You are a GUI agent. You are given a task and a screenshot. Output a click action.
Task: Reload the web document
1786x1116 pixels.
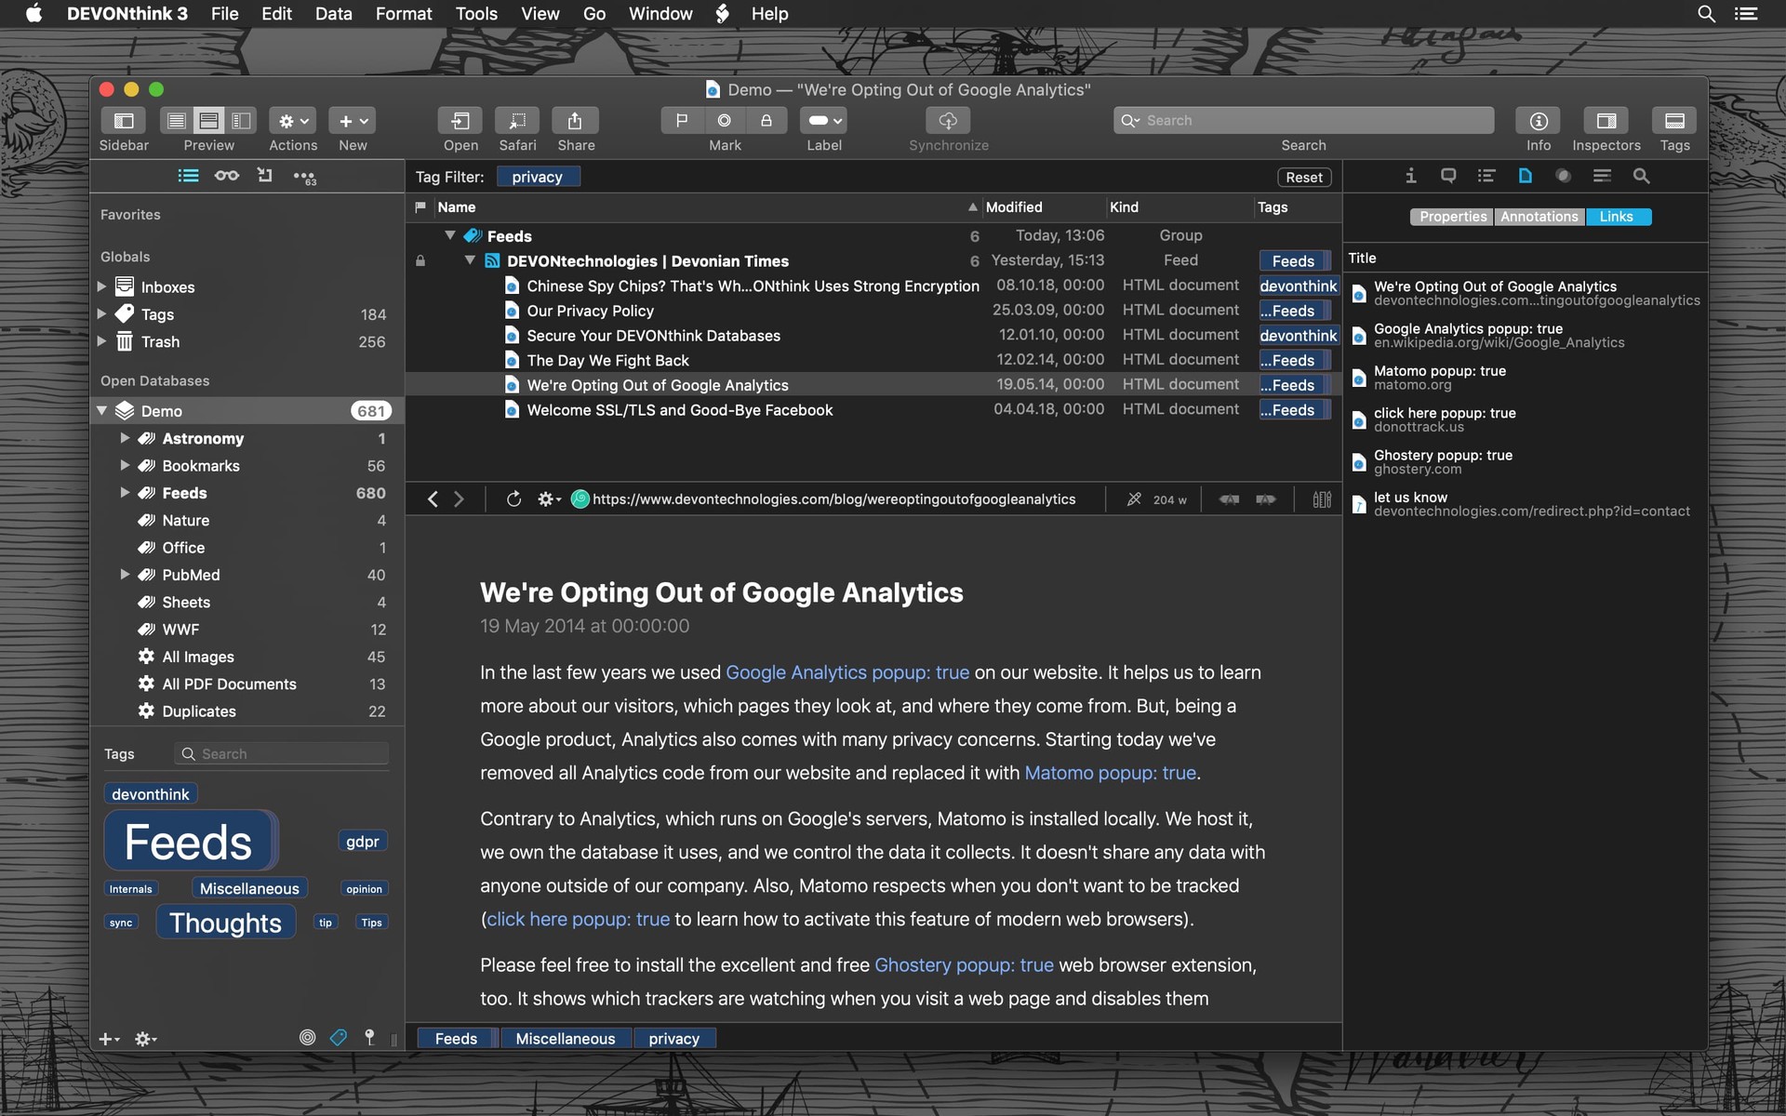click(513, 499)
